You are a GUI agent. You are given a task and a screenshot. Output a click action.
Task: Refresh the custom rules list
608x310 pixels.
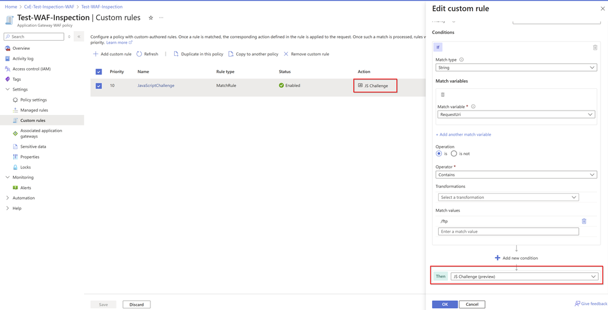[147, 54]
